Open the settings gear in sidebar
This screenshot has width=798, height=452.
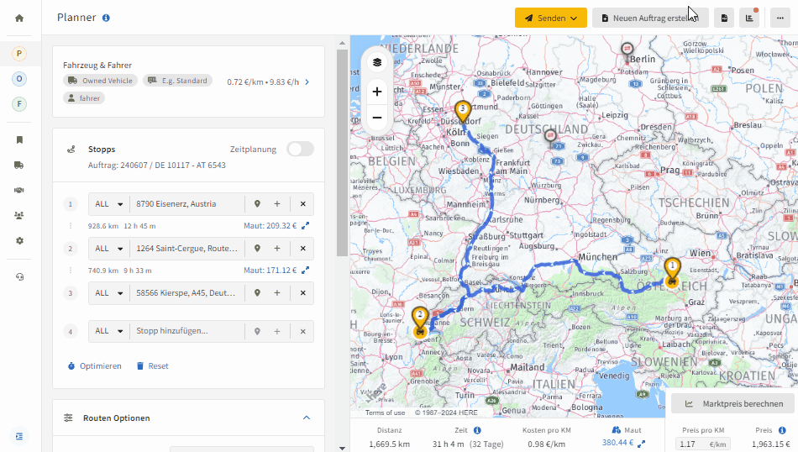(19, 241)
